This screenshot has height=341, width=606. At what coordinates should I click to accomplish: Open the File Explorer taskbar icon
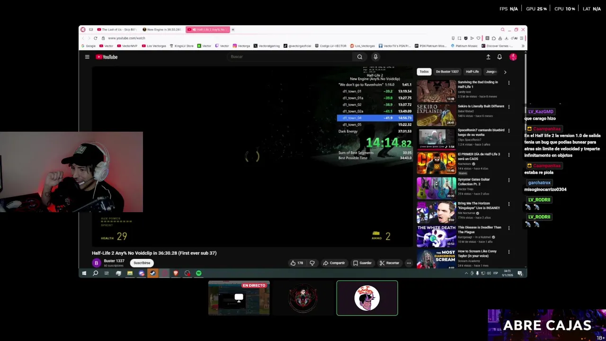click(x=130, y=273)
